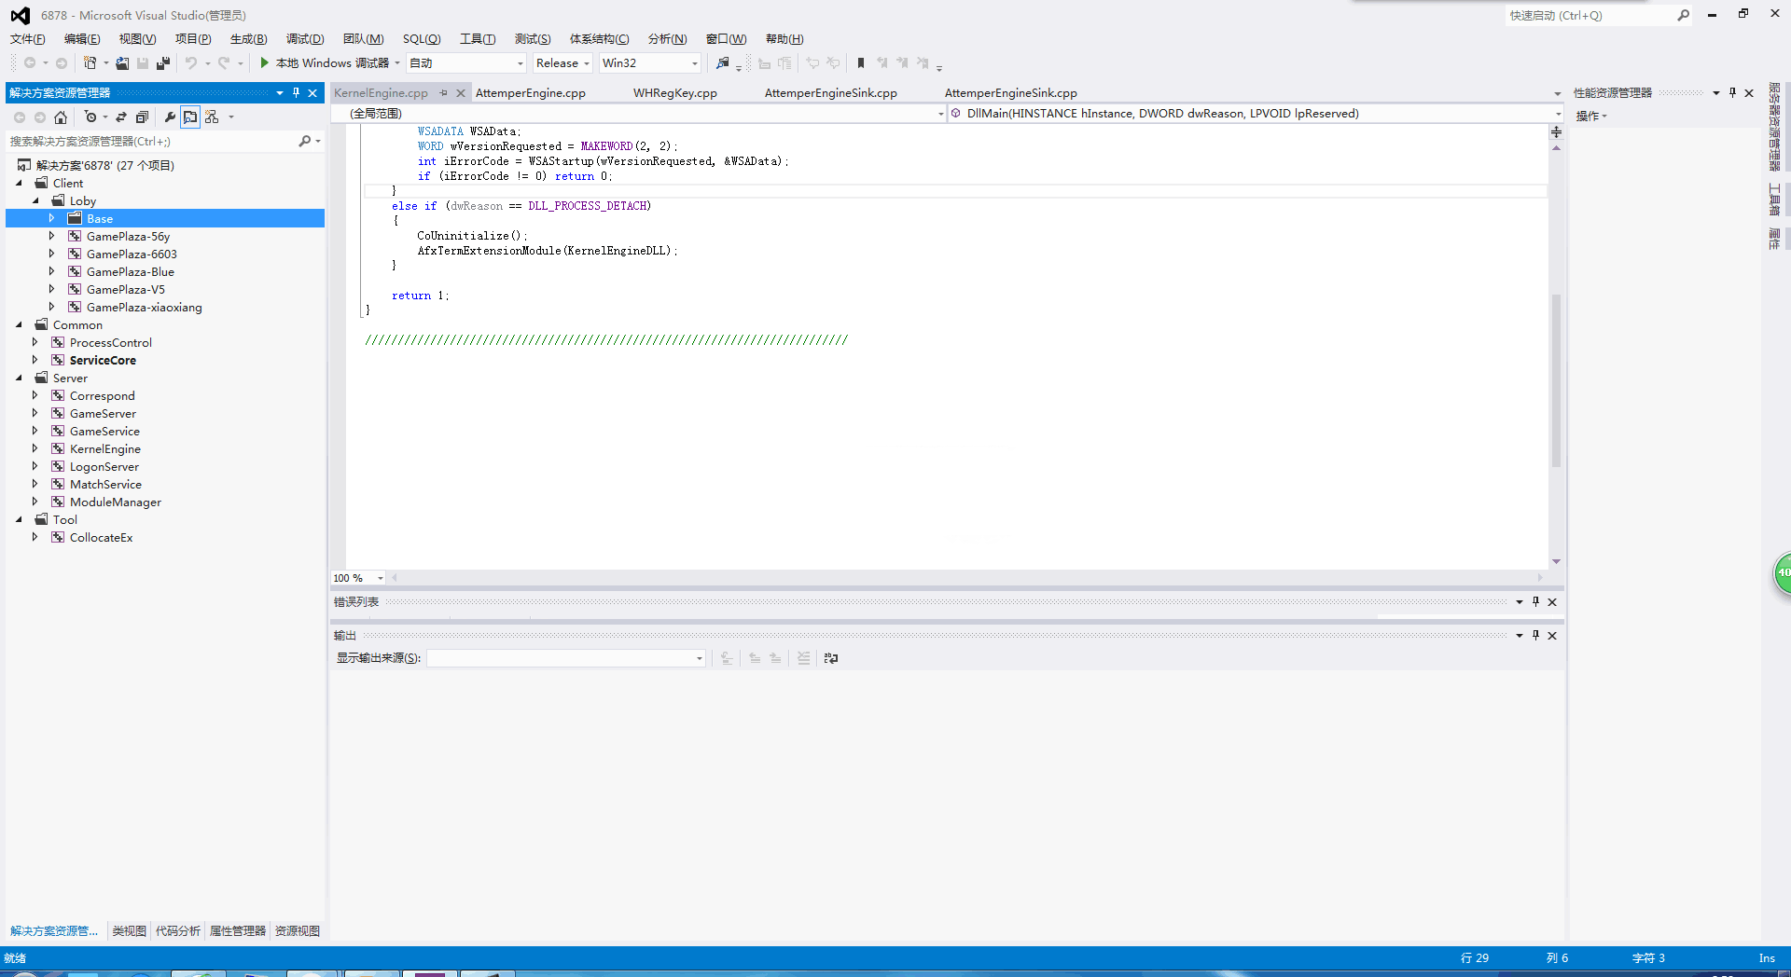Switch to the WHRegKey.cpp tab

pyautogui.click(x=675, y=92)
